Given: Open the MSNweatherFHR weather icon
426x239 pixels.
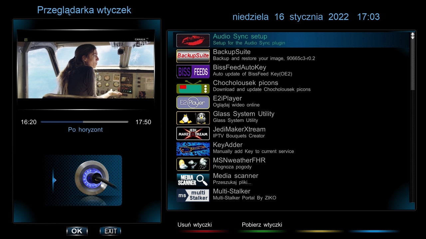Looking at the screenshot, I should (x=193, y=164).
